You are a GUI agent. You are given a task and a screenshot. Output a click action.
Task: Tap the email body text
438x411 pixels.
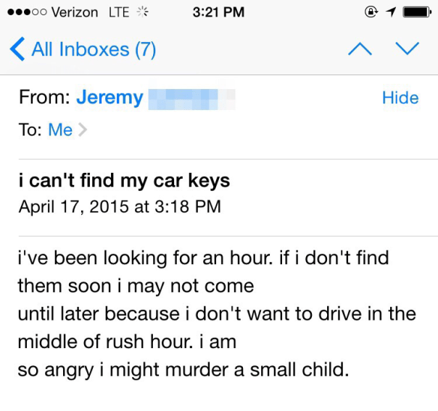pos(218,314)
